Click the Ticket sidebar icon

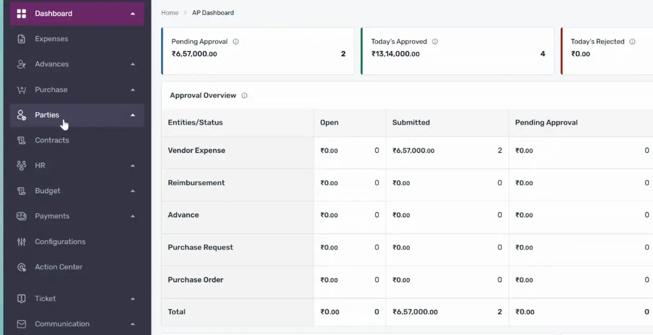pos(21,299)
